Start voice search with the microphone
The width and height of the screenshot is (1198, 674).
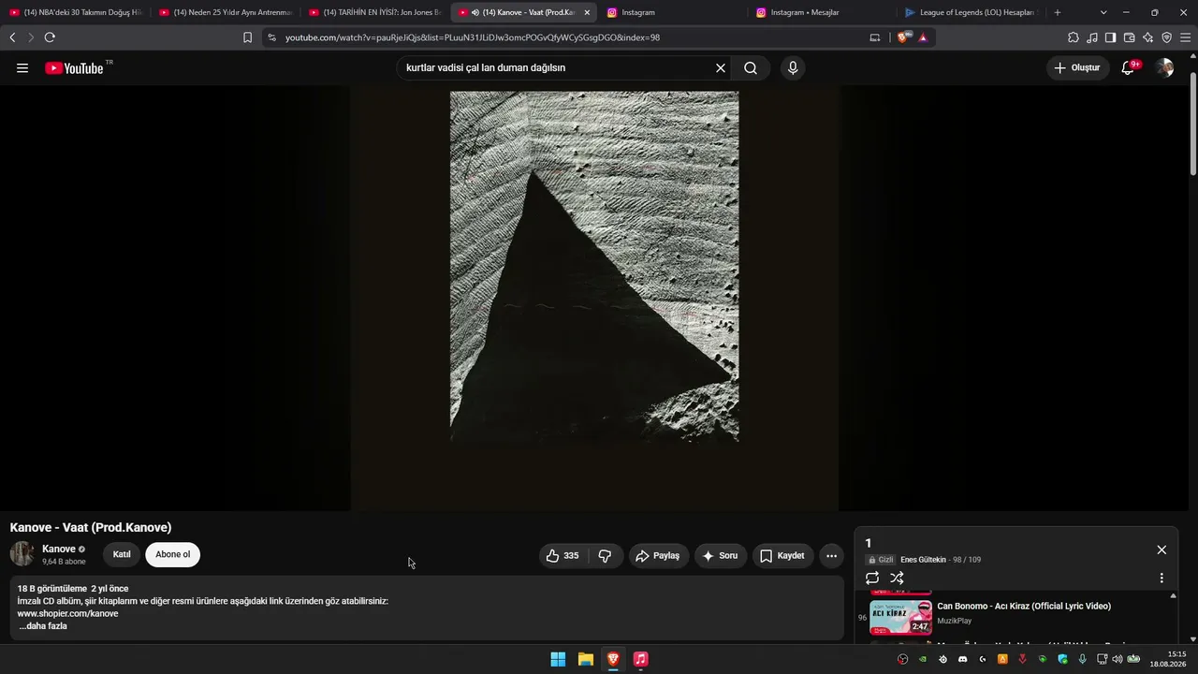pyautogui.click(x=793, y=67)
